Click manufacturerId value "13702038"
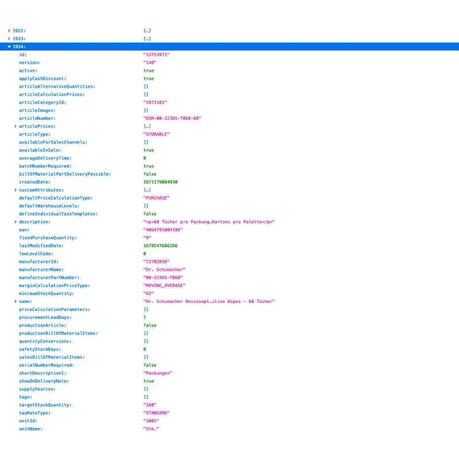 coord(156,262)
